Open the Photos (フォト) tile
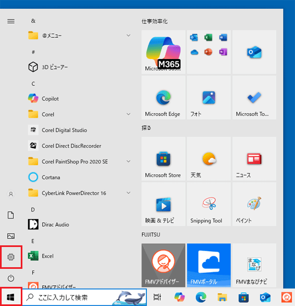Image resolution: width=295 pixels, height=306 pixels. 209,97
